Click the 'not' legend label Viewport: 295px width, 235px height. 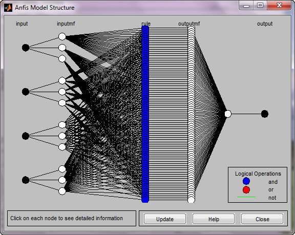click(272, 198)
